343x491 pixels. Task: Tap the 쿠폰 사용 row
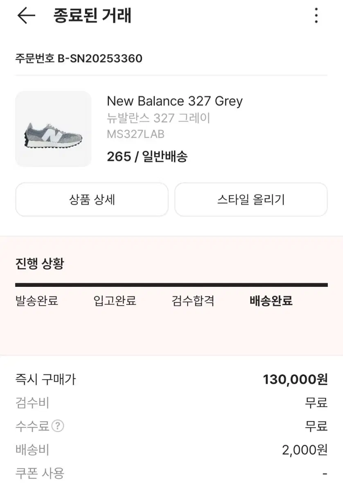[x=171, y=474]
